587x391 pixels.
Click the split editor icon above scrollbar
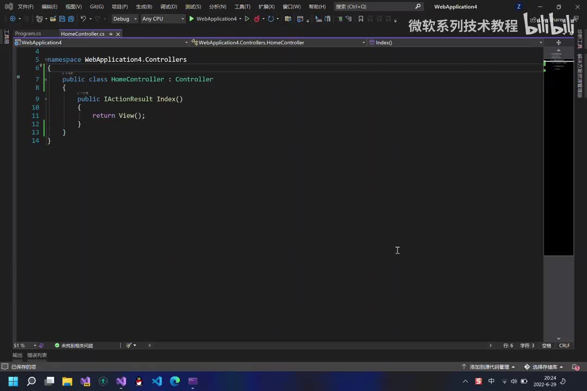click(559, 43)
